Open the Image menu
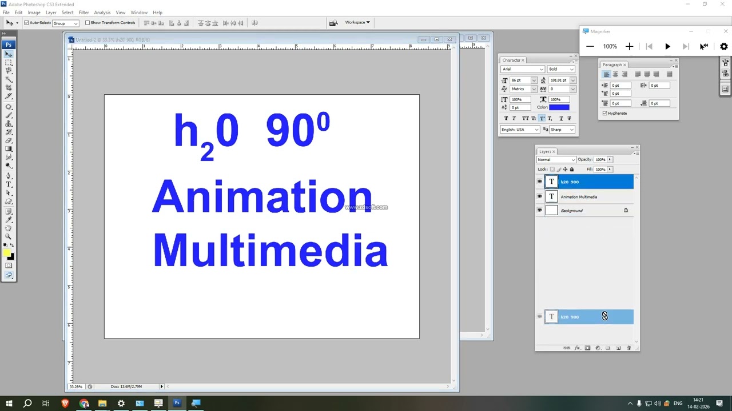This screenshot has width=732, height=411. pos(34,13)
